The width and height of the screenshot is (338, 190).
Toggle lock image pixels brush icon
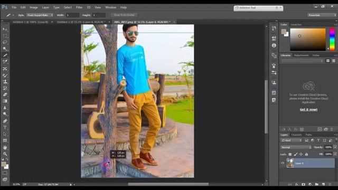296,154
